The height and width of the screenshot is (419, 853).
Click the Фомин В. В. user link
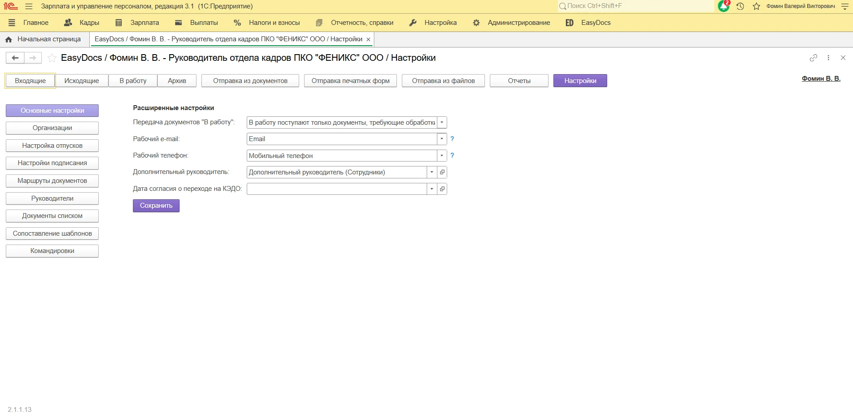point(821,79)
